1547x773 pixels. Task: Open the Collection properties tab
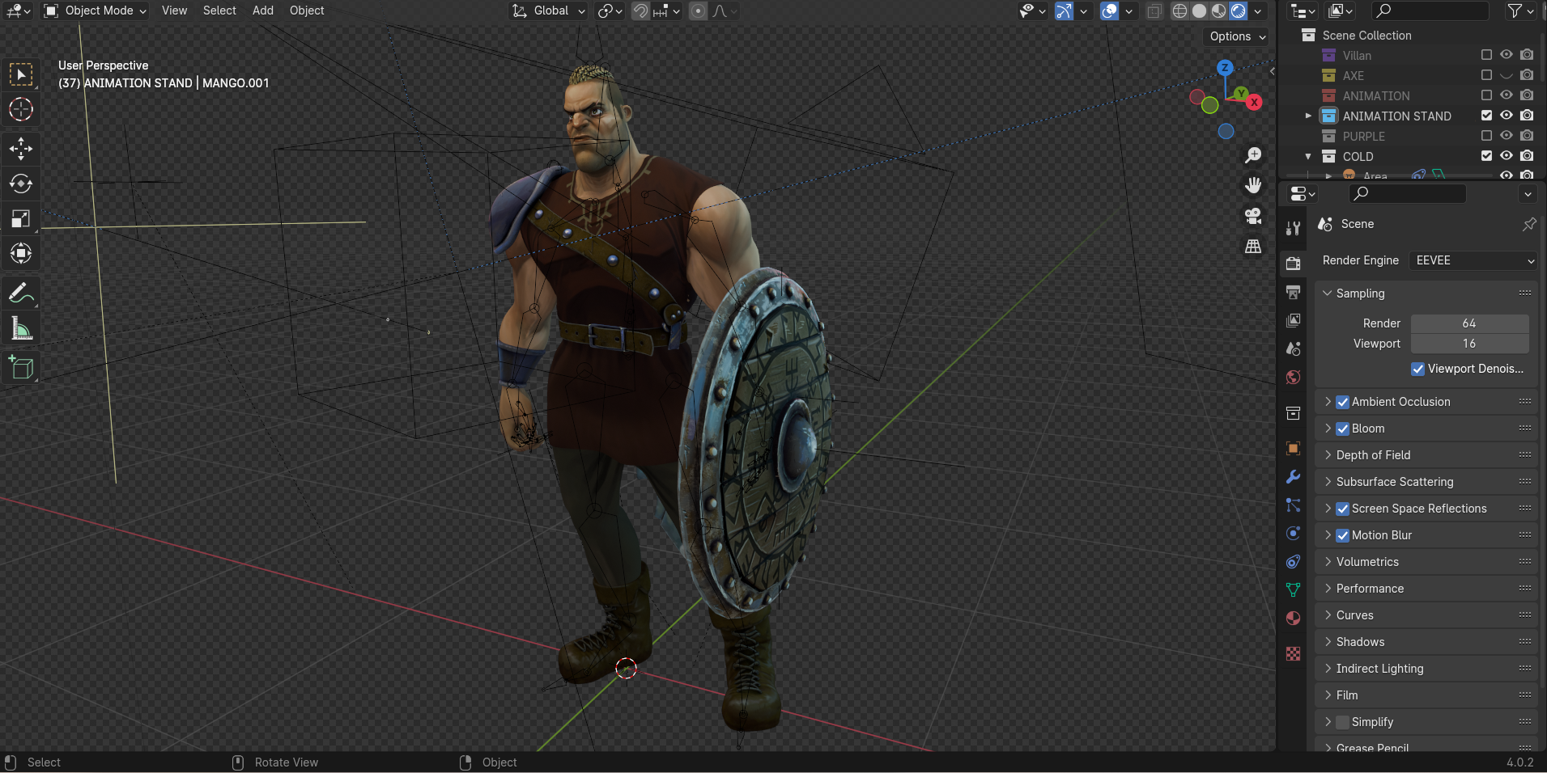(1294, 413)
